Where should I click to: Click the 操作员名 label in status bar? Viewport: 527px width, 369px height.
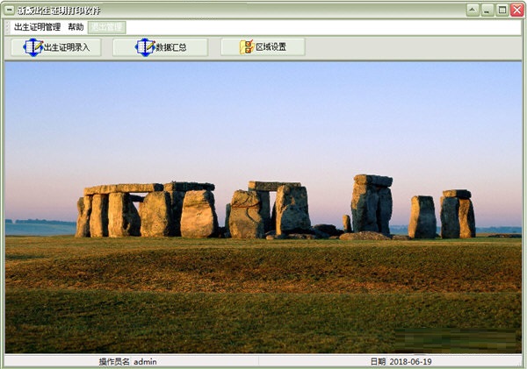(x=114, y=362)
